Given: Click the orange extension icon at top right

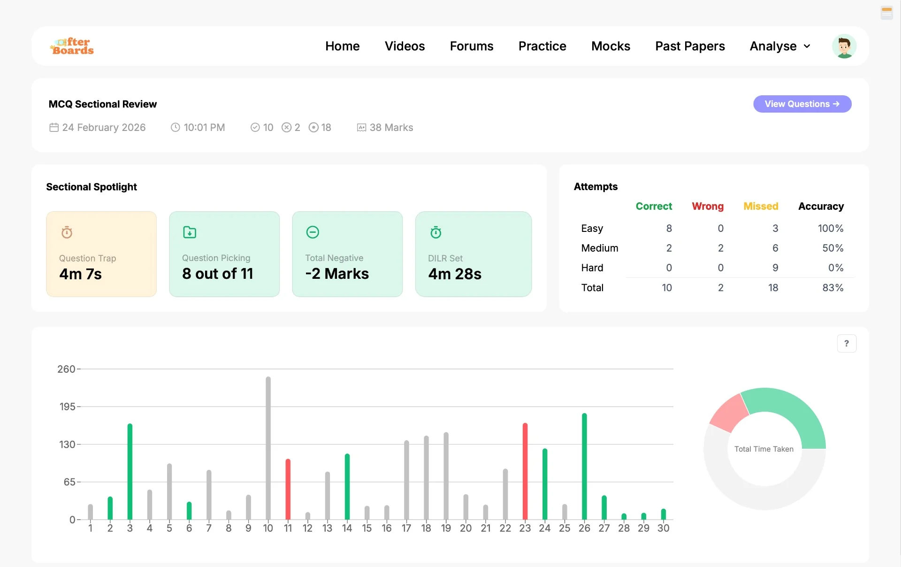Looking at the screenshot, I should (x=886, y=13).
